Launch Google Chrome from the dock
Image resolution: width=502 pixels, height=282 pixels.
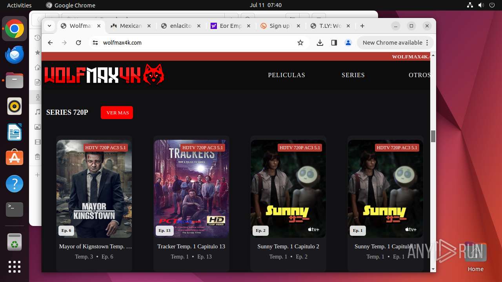15,29
